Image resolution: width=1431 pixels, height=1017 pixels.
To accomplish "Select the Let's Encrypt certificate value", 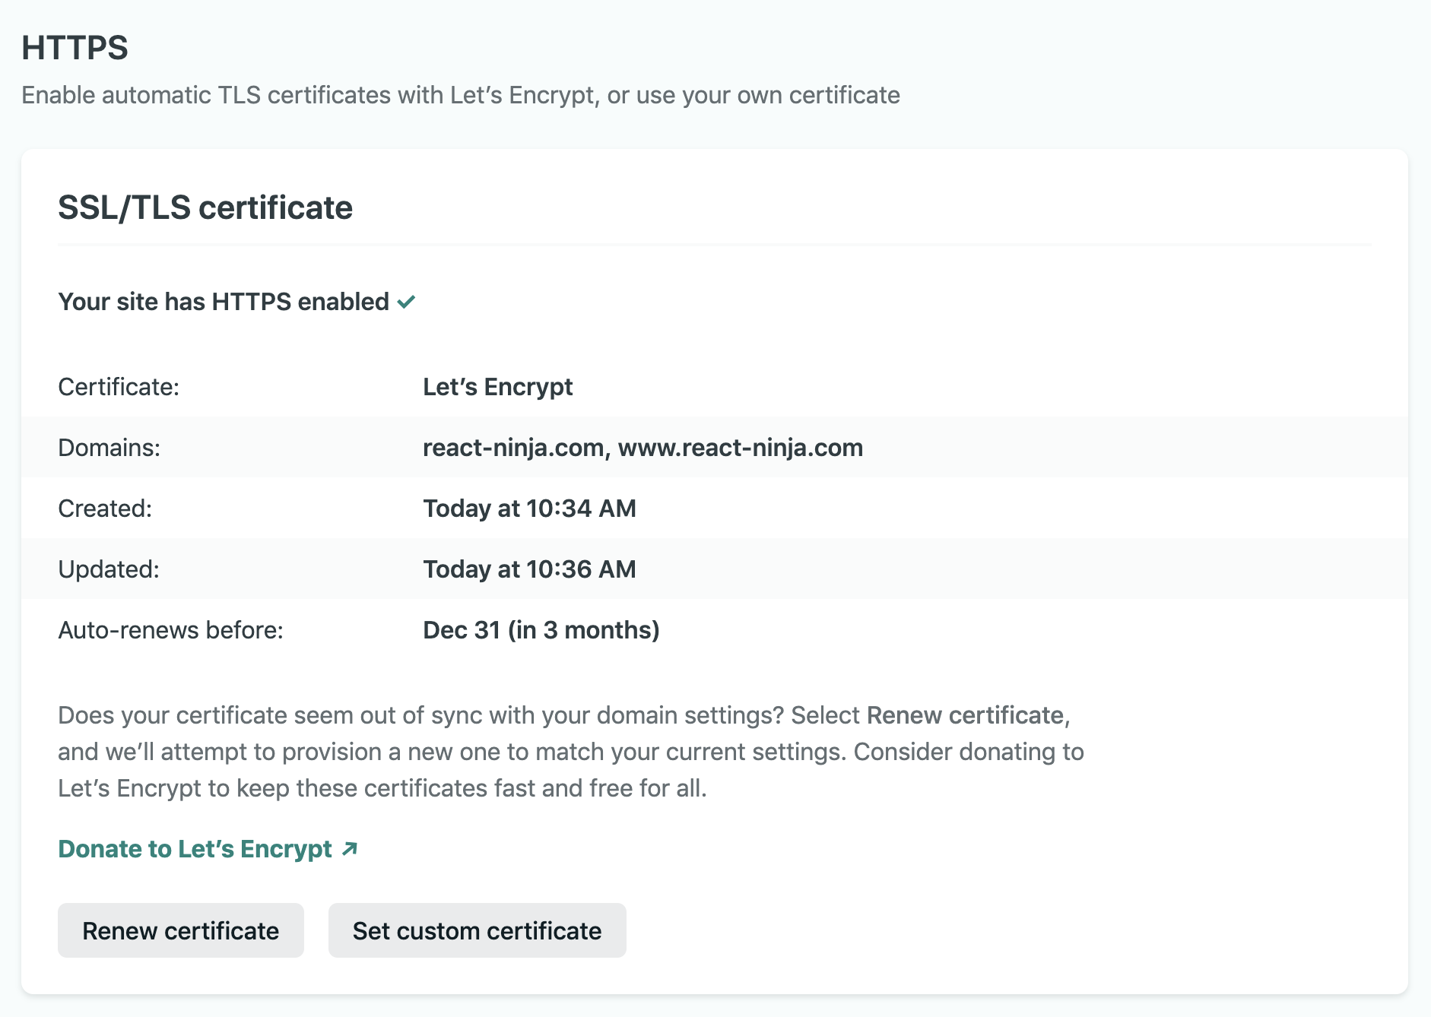I will pyautogui.click(x=497, y=387).
